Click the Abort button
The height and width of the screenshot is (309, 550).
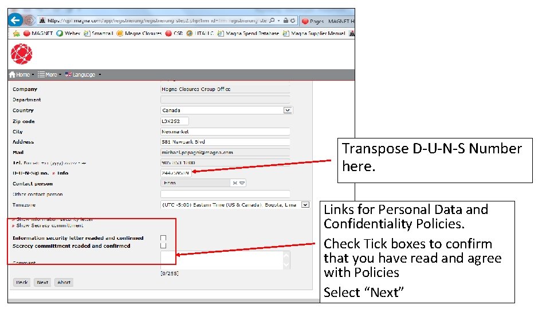[x=64, y=282]
